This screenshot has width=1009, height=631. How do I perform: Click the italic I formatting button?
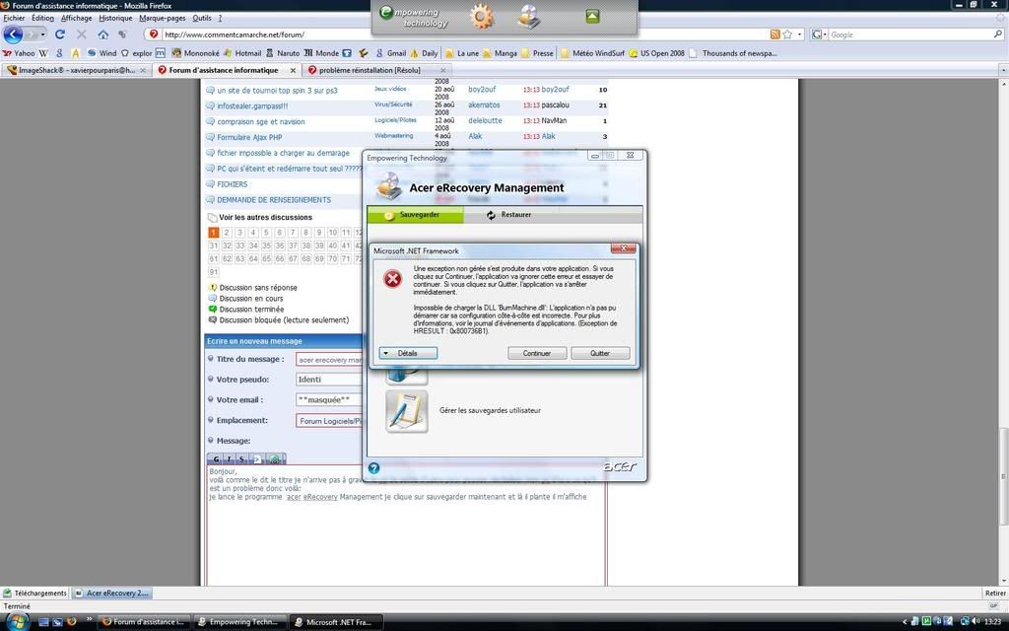pyautogui.click(x=229, y=459)
